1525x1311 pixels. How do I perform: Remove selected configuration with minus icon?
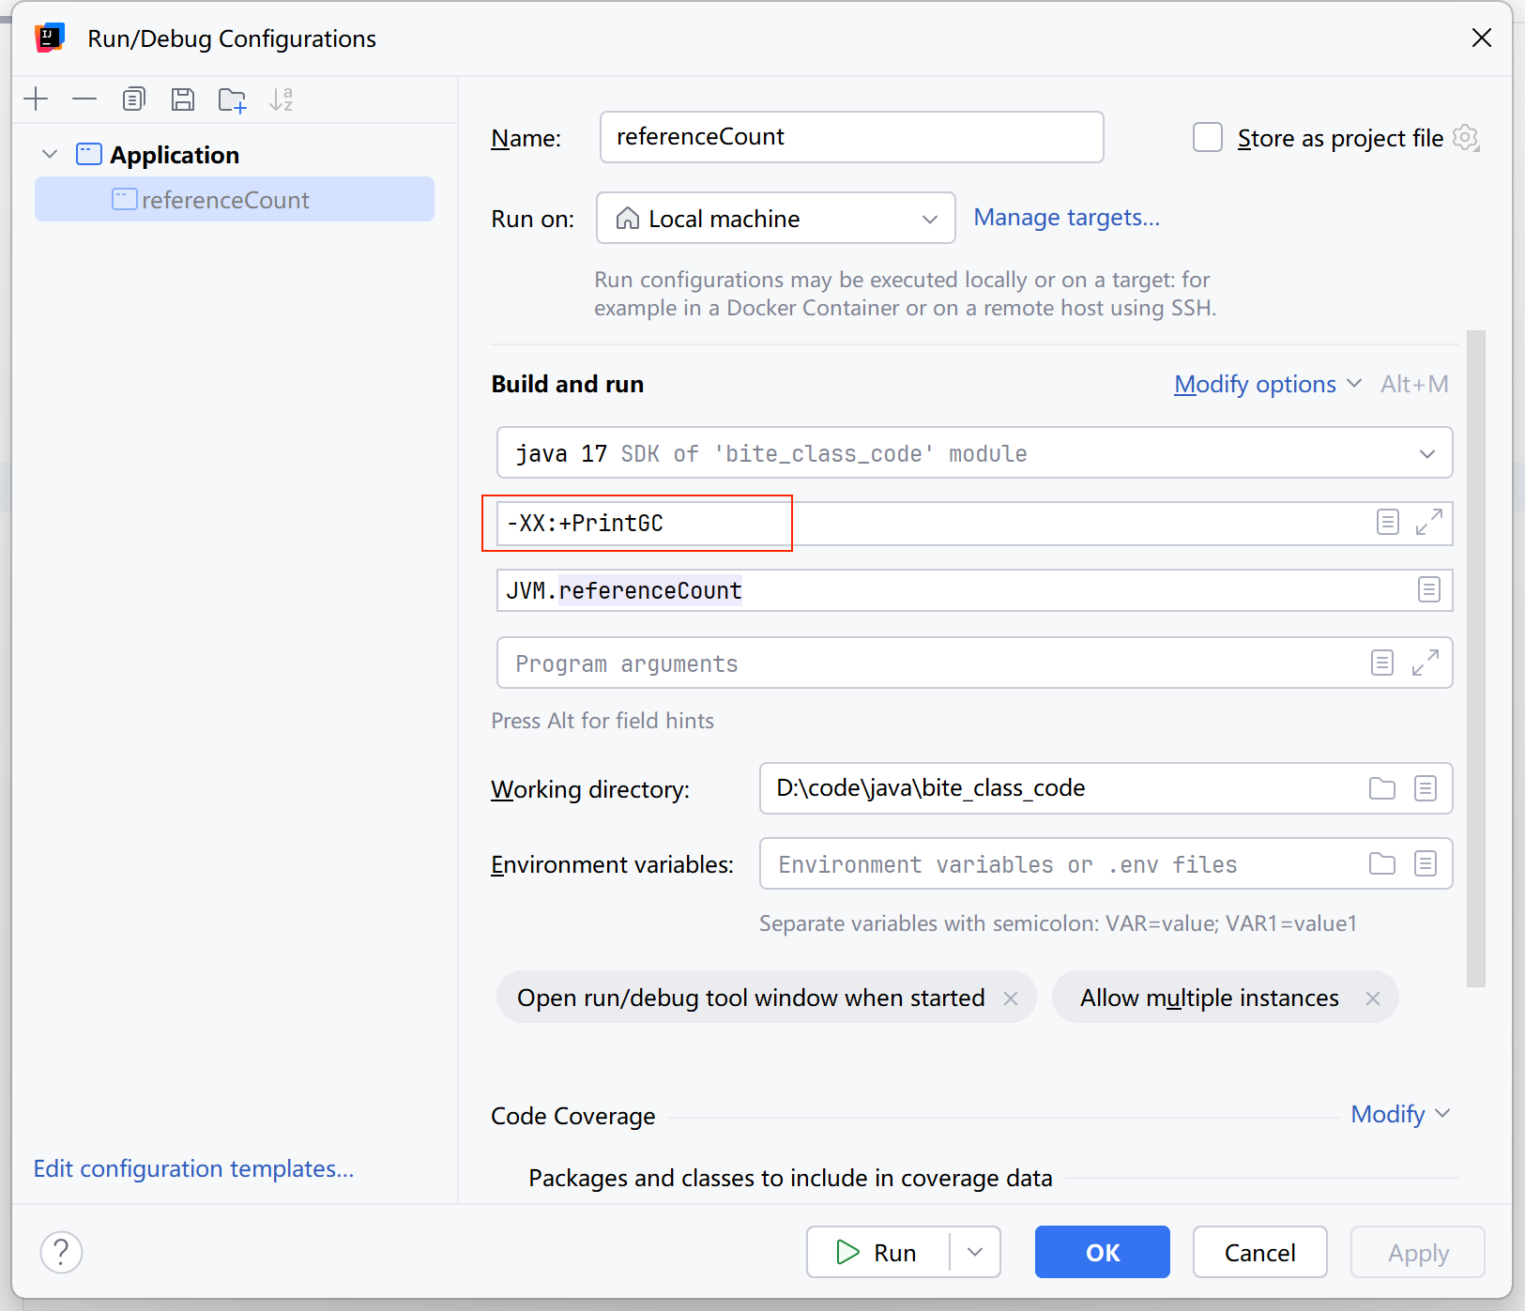pos(84,99)
